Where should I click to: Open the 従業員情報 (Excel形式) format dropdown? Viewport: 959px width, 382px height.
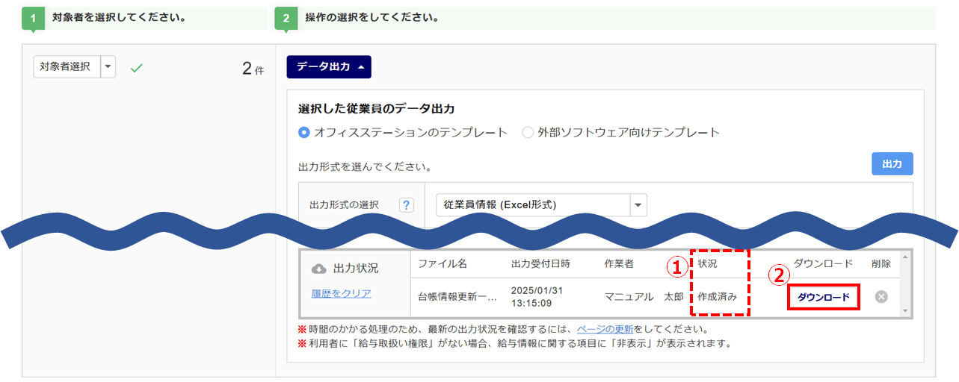pos(638,204)
